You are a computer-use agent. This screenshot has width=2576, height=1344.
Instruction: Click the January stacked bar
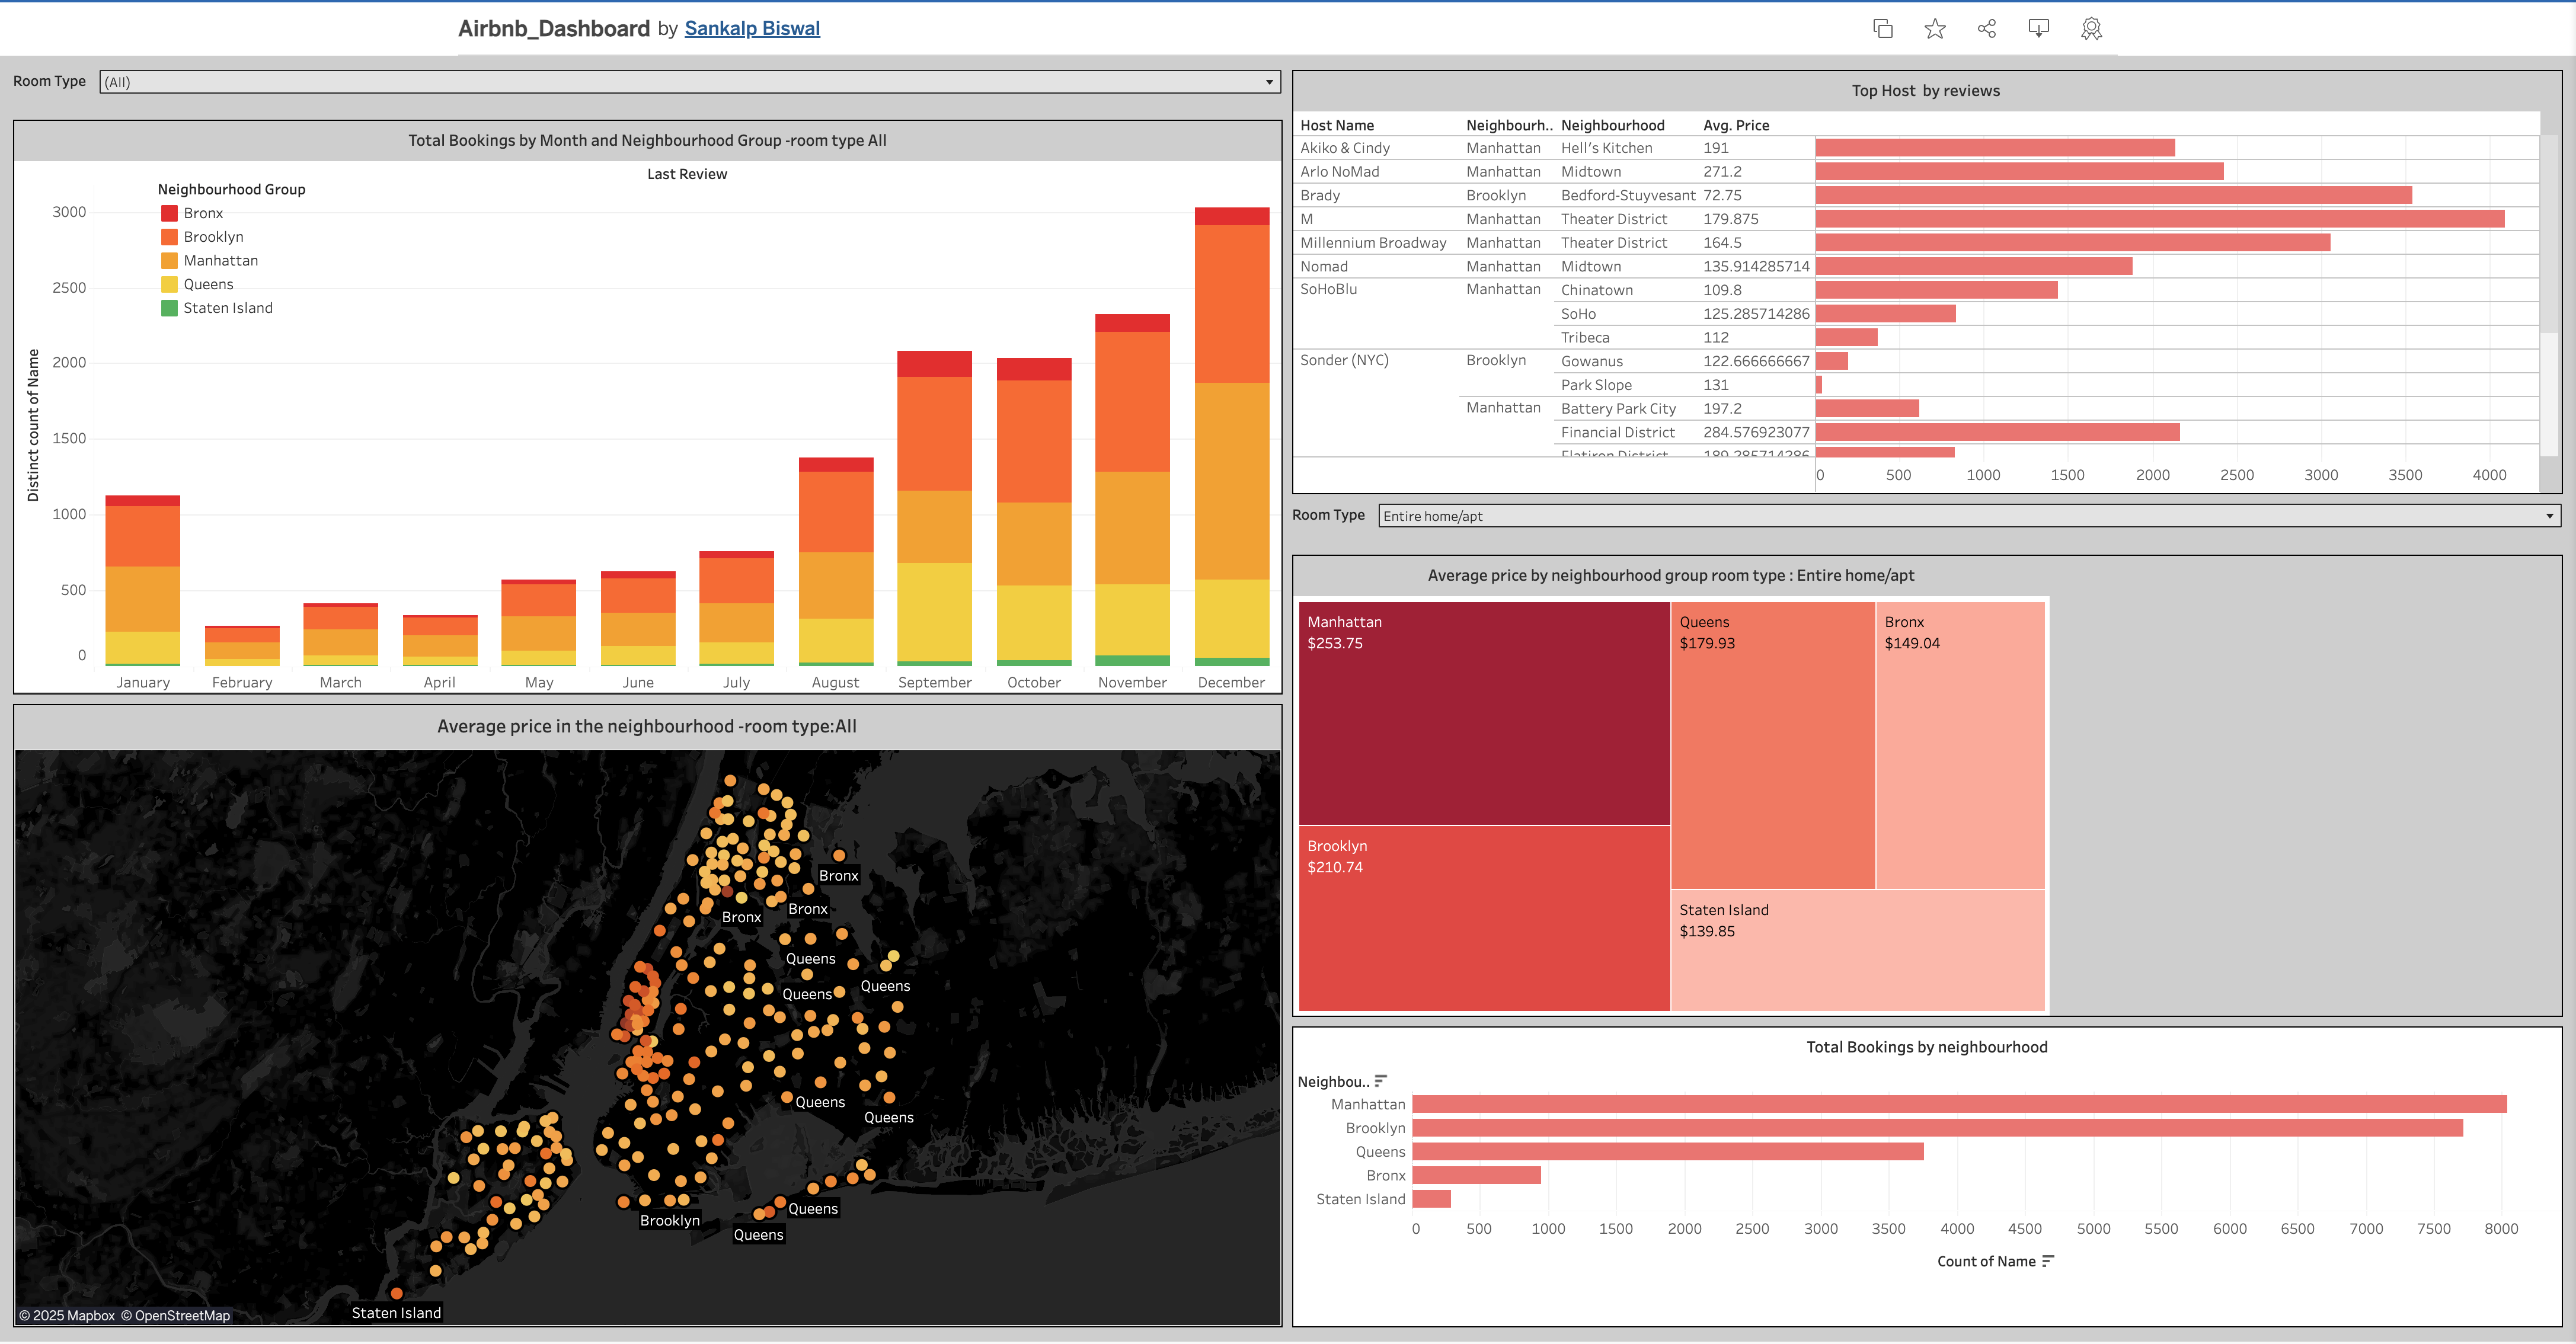point(143,580)
